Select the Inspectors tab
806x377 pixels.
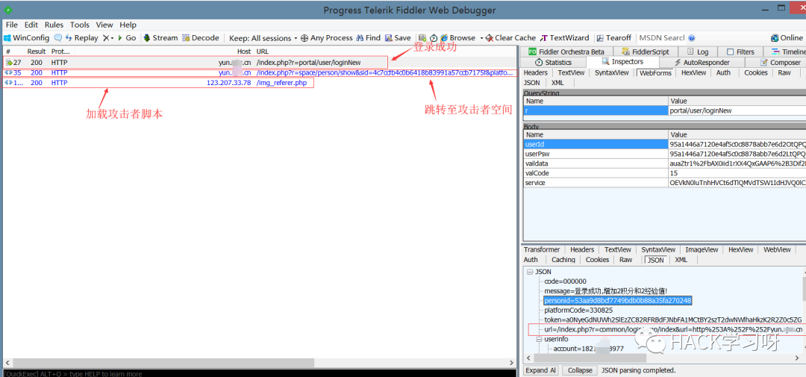[622, 62]
